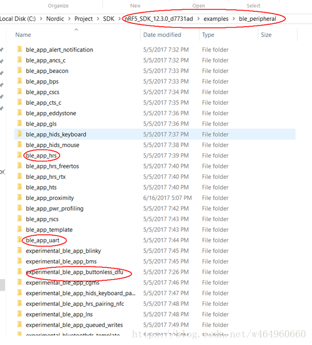The image size is (312, 345).
Task: Click the ble_app_proximity folder icon
Action: [20, 198]
